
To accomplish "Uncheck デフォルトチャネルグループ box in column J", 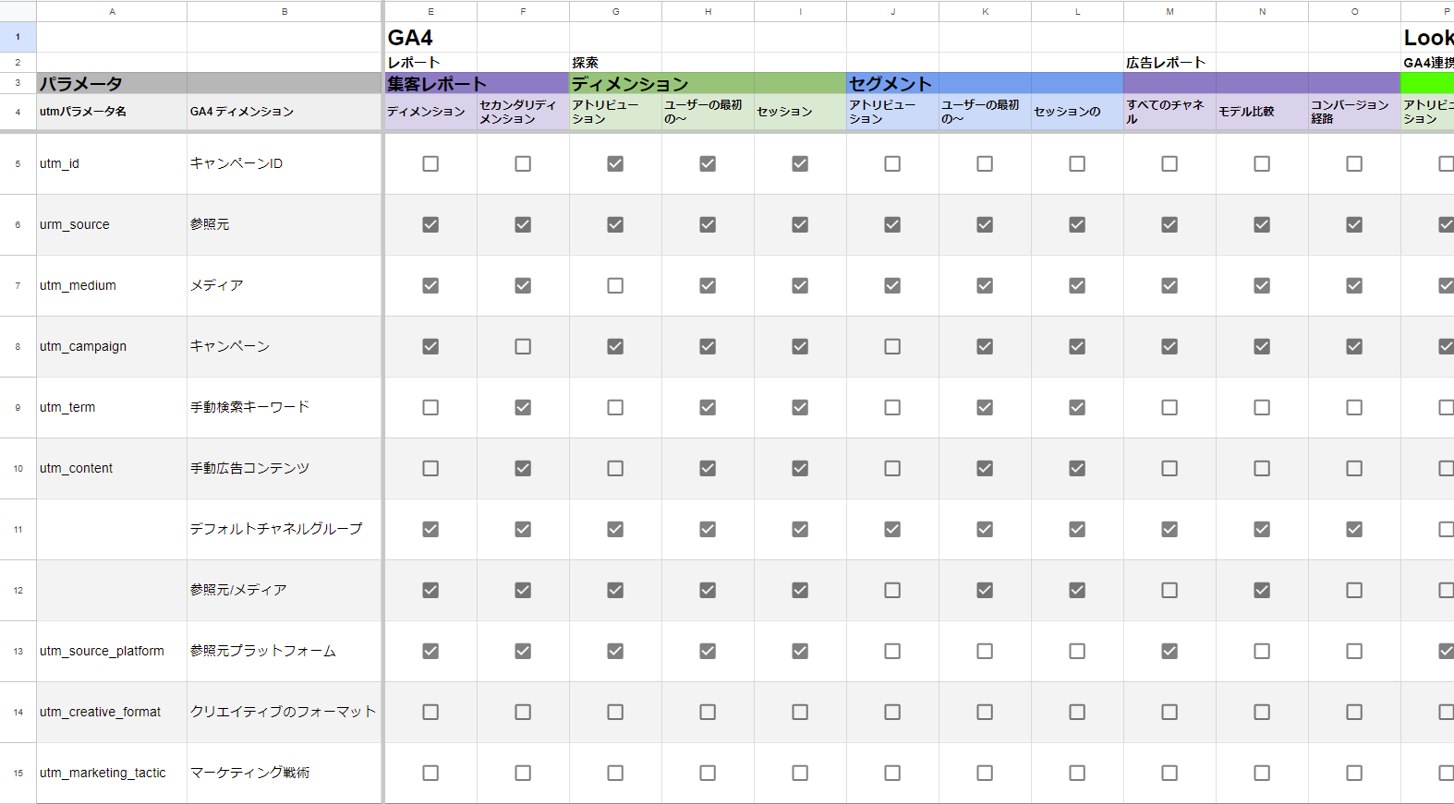I will coord(892,529).
